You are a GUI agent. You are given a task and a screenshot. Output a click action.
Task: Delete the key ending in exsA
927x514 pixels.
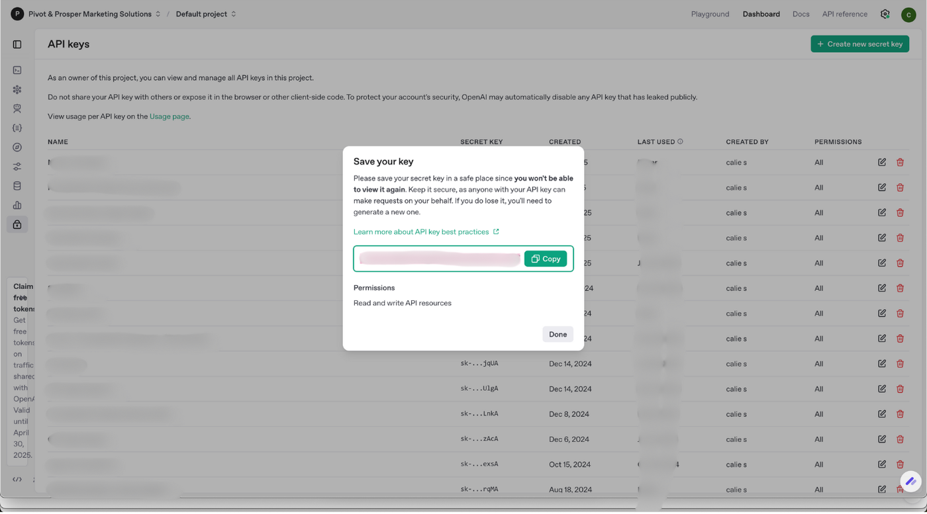coord(900,464)
